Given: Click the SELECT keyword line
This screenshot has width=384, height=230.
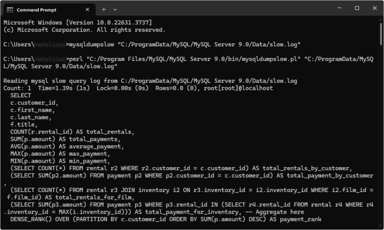Looking at the screenshot, I should pyautogui.click(x=20, y=95).
